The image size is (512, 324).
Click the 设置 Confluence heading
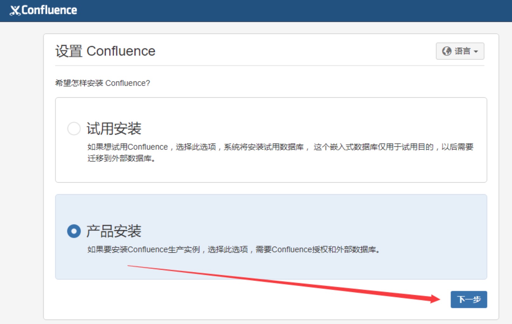coord(105,51)
